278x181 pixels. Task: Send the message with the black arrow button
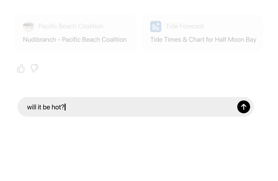[244, 107]
